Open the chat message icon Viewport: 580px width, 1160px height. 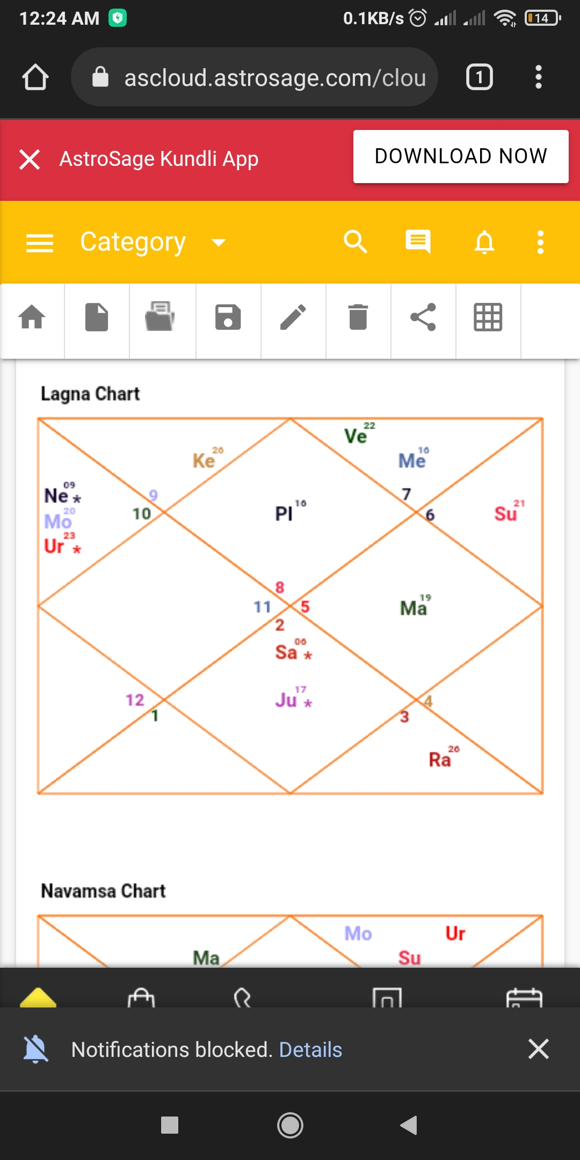(x=418, y=242)
